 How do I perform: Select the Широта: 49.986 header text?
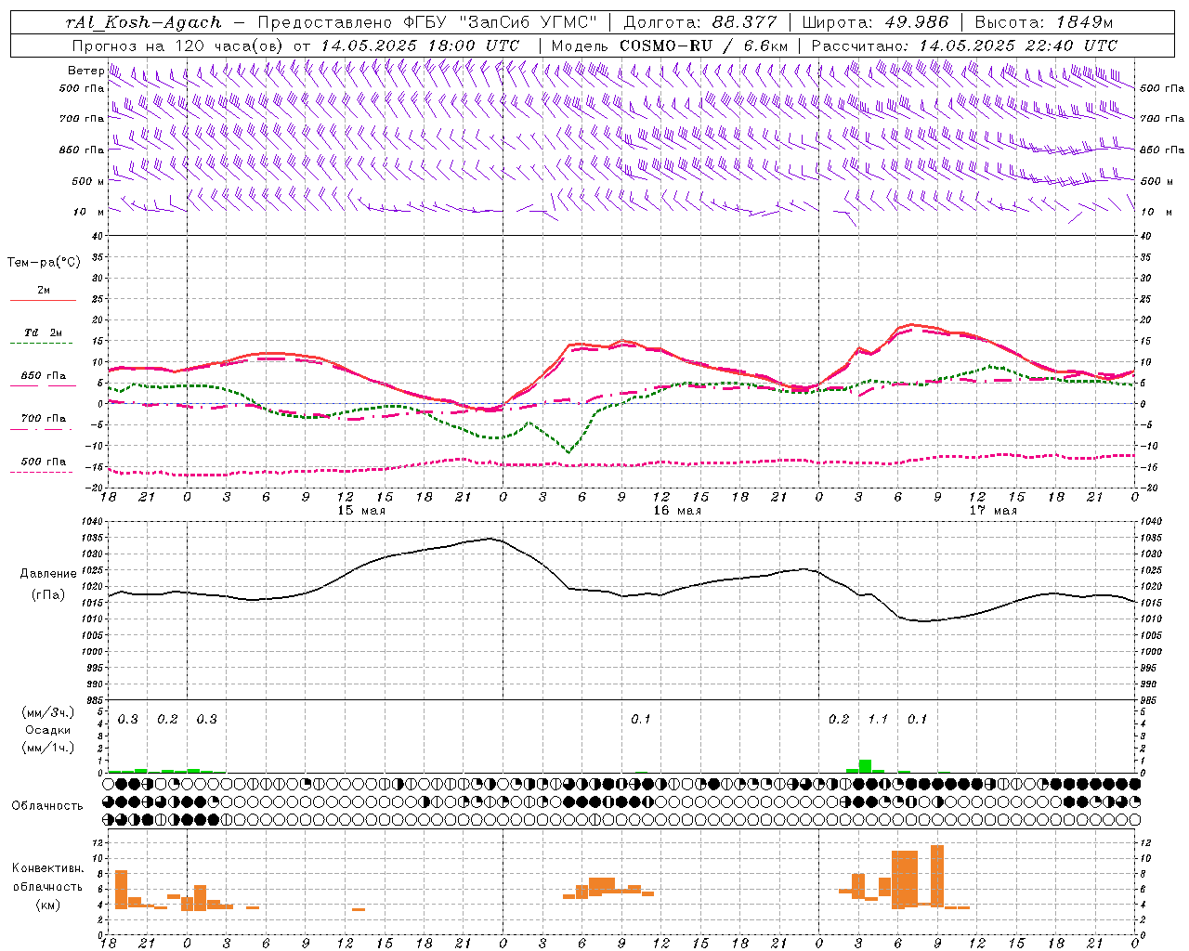coord(875,22)
